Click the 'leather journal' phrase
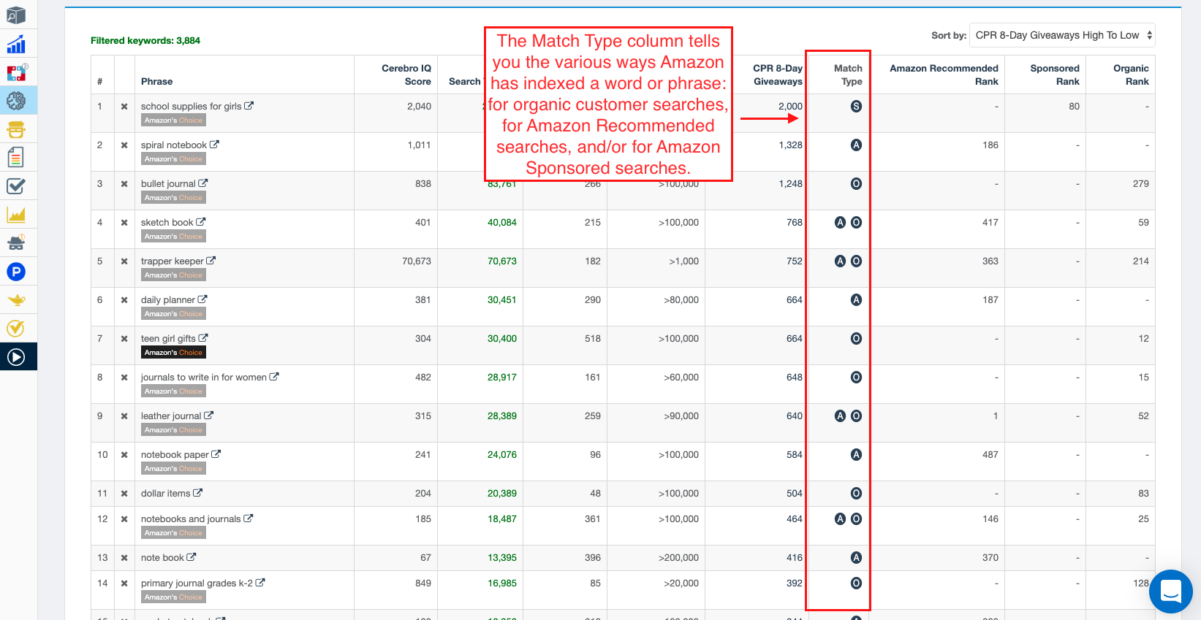The width and height of the screenshot is (1201, 620). (171, 416)
